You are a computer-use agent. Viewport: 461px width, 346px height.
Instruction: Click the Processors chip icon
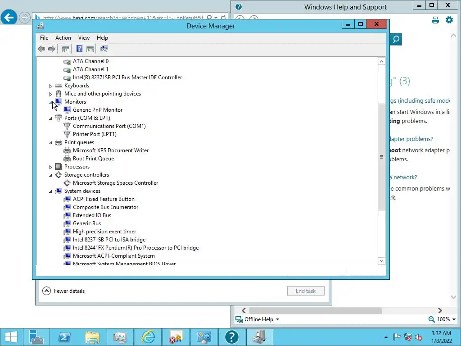(x=59, y=167)
